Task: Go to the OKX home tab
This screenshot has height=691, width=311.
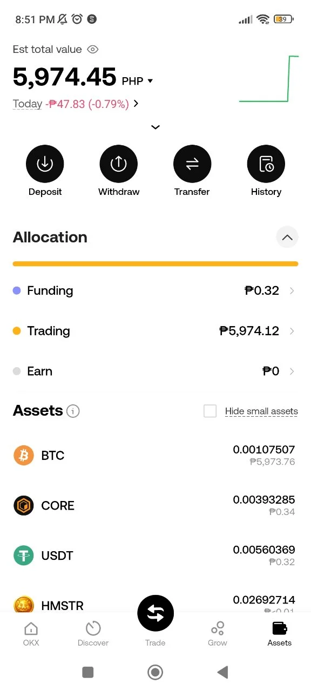Action: pyautogui.click(x=31, y=634)
